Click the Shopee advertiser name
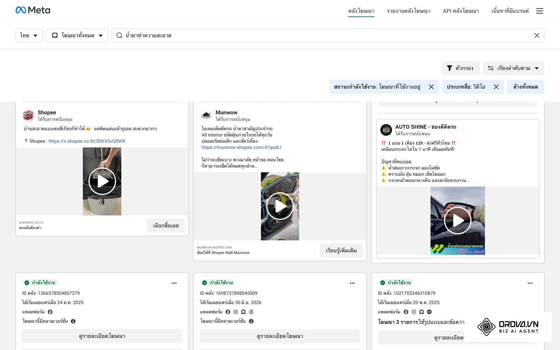This screenshot has width=560, height=350. tap(47, 112)
